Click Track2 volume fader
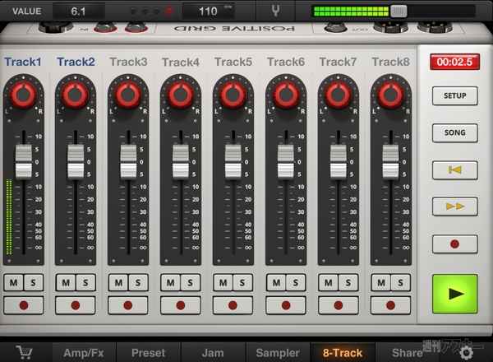493x362 pixels. (76, 160)
